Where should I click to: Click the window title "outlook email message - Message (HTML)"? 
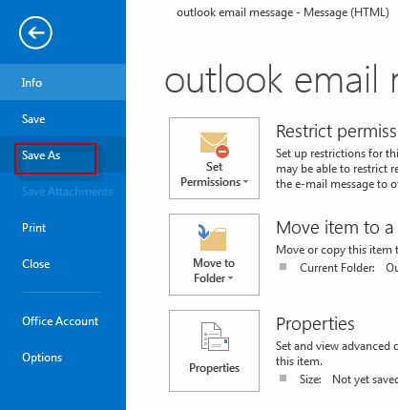tap(283, 12)
